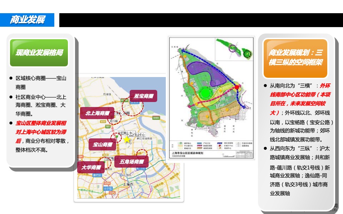Click the 交通枢纽基地 legend symbol

click(239, 143)
